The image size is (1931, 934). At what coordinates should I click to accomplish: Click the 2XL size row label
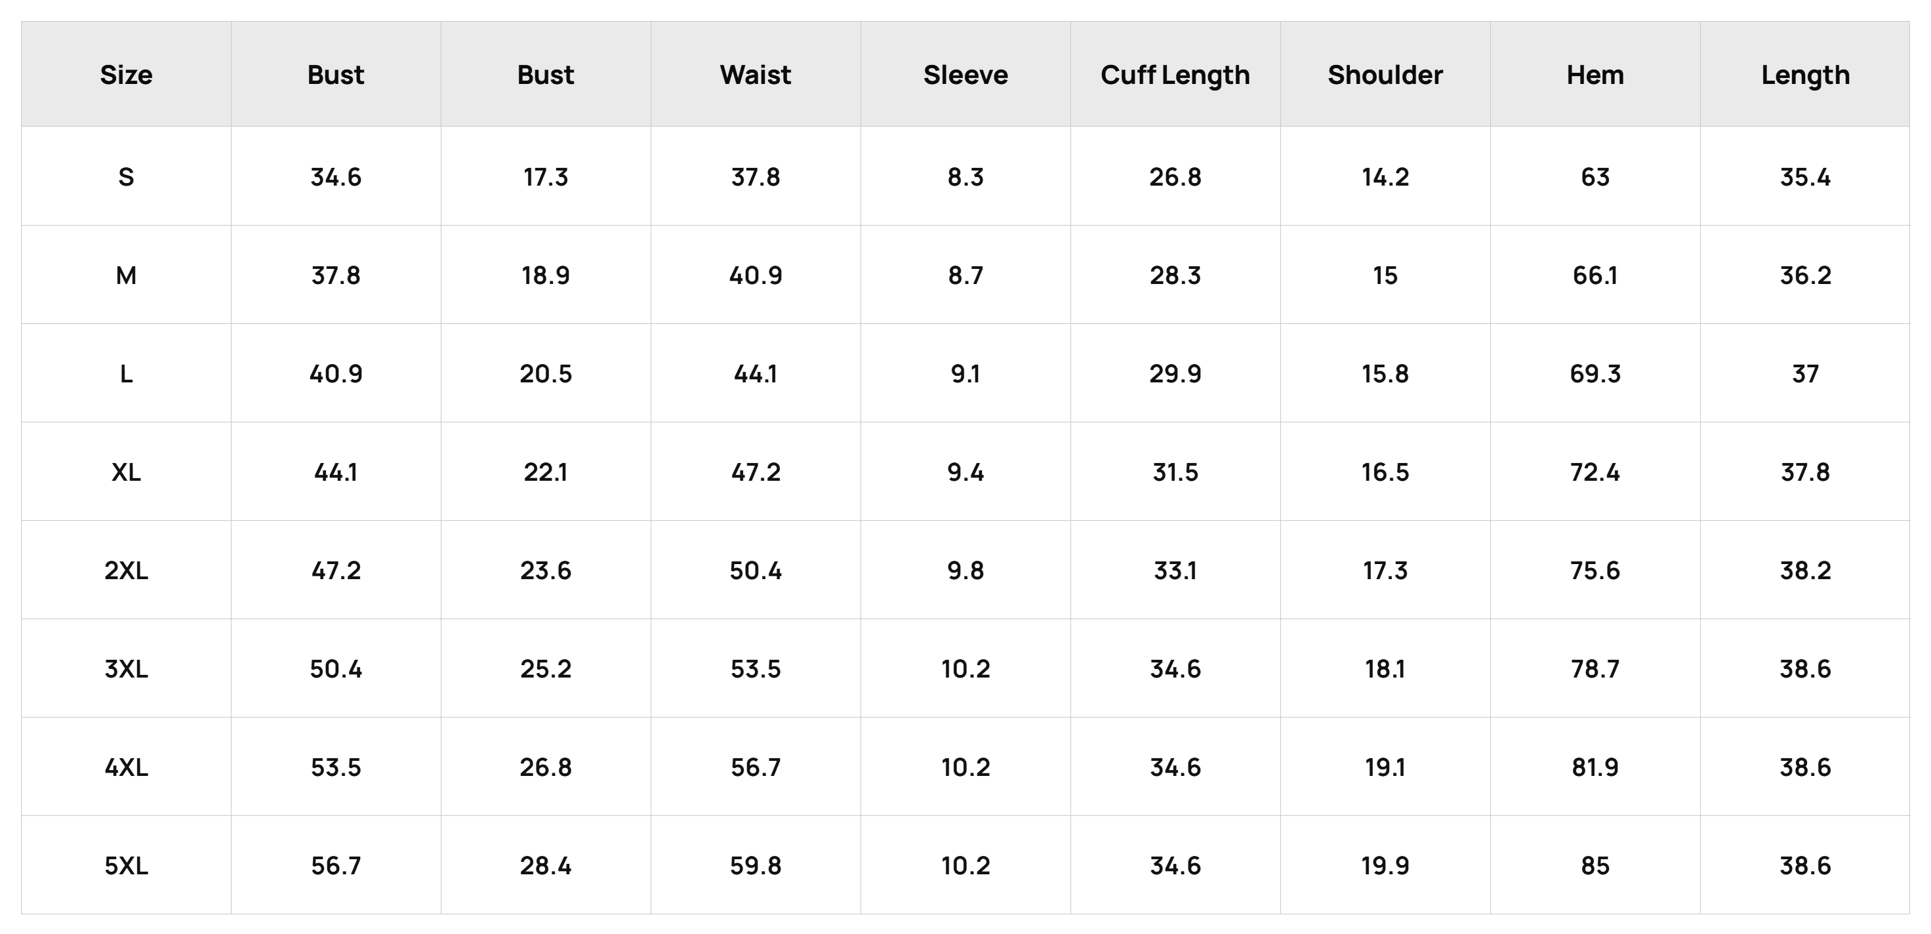pyautogui.click(x=126, y=571)
